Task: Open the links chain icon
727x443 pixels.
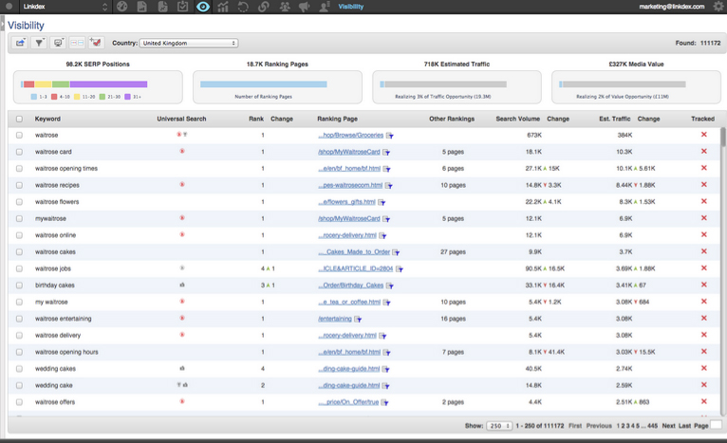Action: (x=263, y=7)
